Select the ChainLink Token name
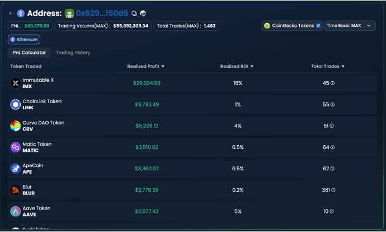Viewport: 386px width, 232px height. (42, 101)
